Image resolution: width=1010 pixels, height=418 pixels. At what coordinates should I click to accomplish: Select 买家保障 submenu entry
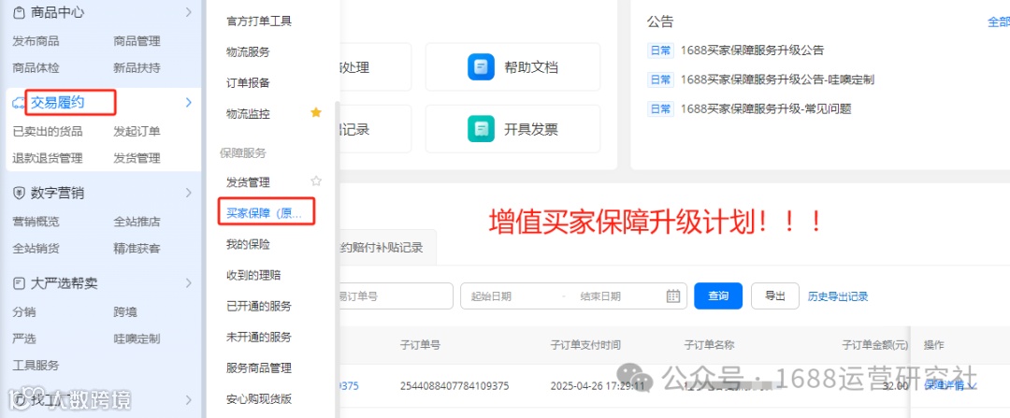click(264, 213)
